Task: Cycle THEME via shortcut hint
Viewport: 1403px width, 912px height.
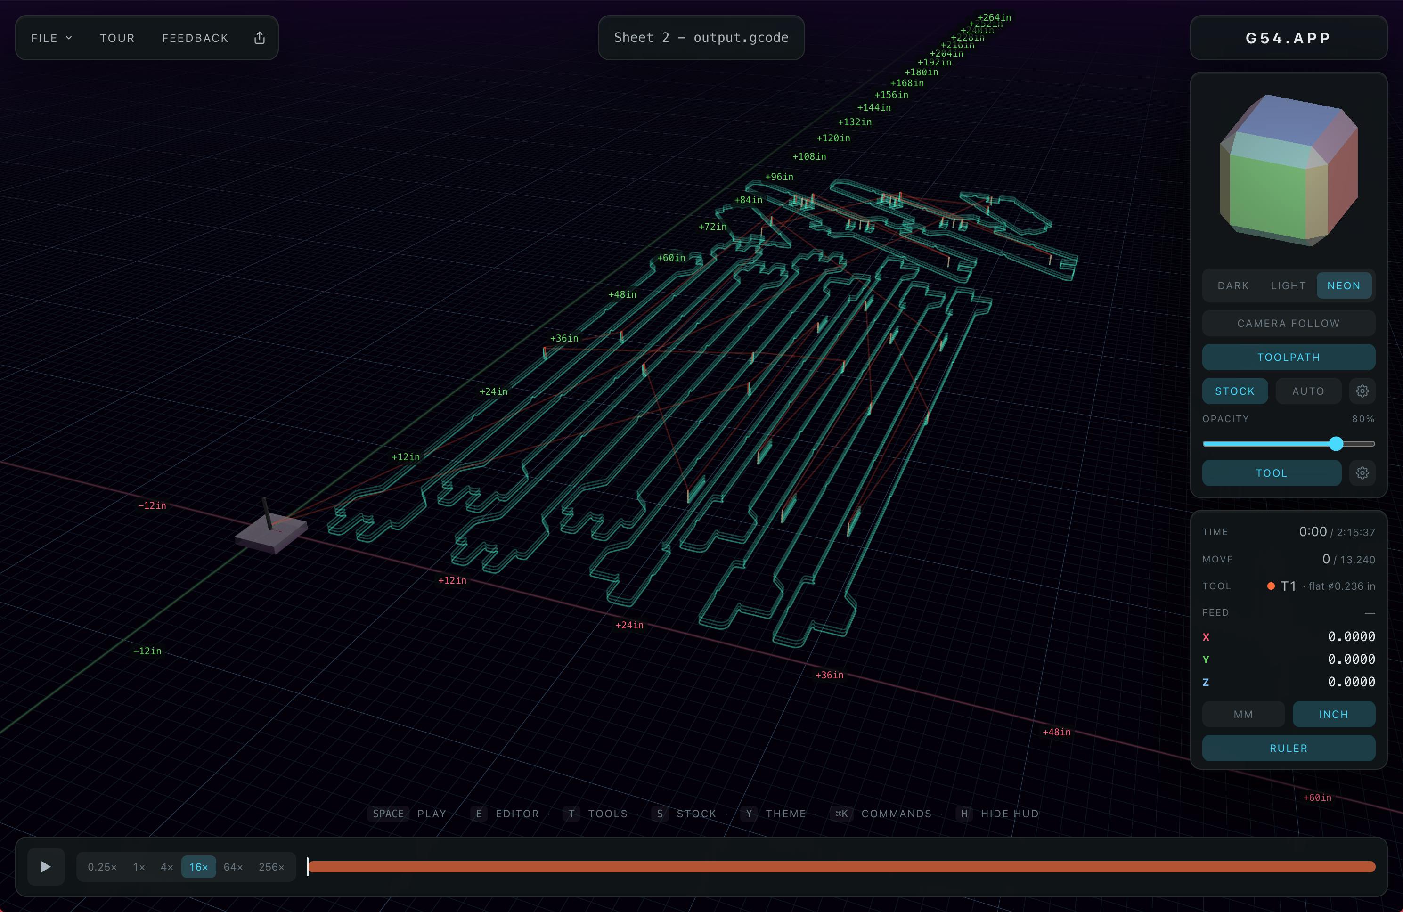Action: tap(774, 814)
